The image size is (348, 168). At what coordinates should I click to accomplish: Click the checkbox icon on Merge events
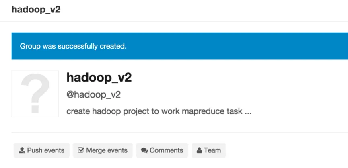click(x=80, y=150)
